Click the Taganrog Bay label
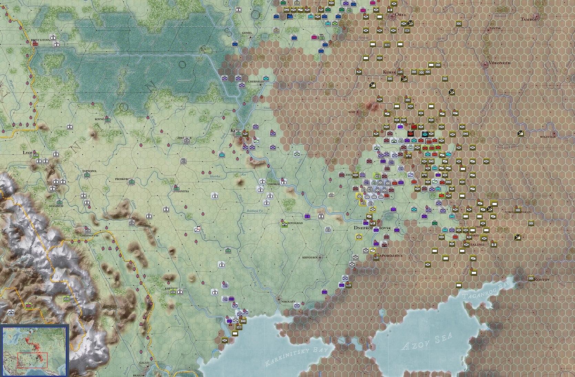This screenshot has width=575, height=377. tap(486, 290)
